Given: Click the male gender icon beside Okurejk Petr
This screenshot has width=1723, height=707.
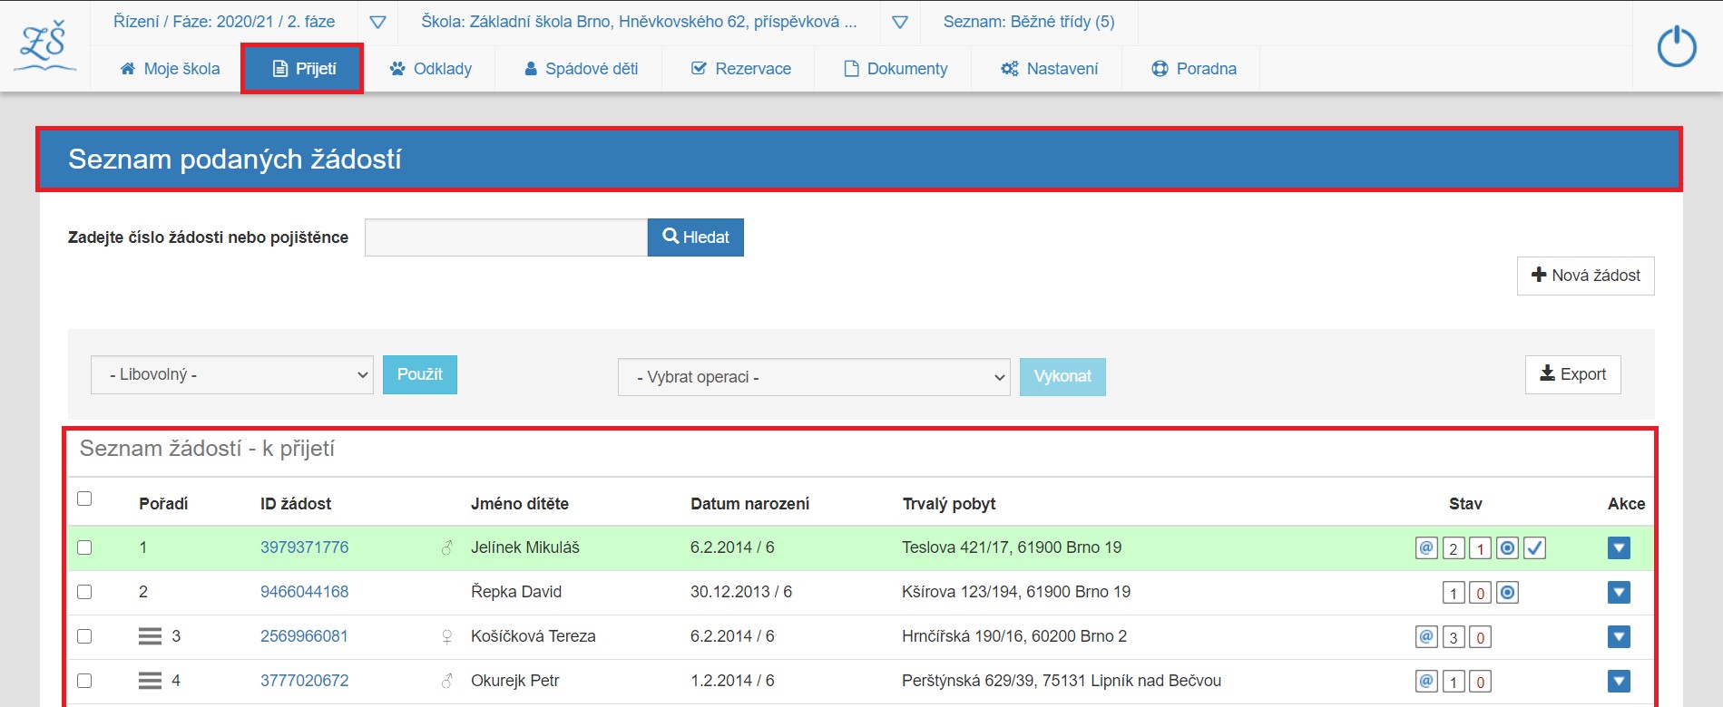Looking at the screenshot, I should pyautogui.click(x=446, y=681).
